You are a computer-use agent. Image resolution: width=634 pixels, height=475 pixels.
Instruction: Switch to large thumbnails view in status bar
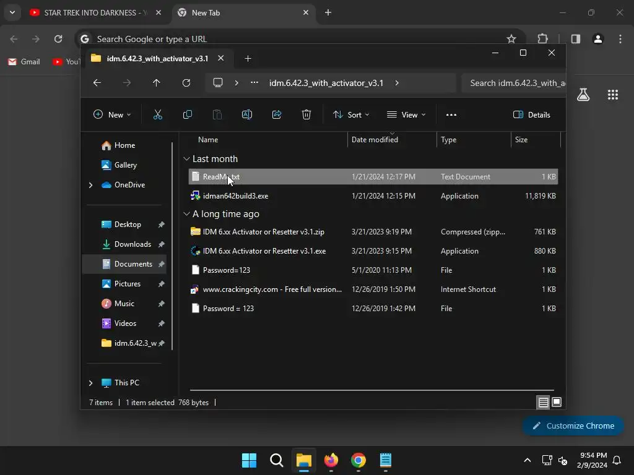pos(557,402)
